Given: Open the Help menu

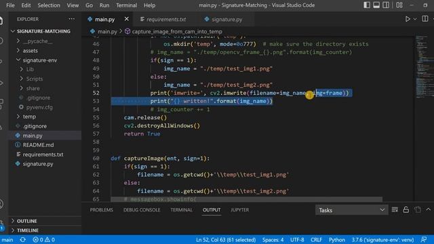Looking at the screenshot, I should [x=149, y=5].
